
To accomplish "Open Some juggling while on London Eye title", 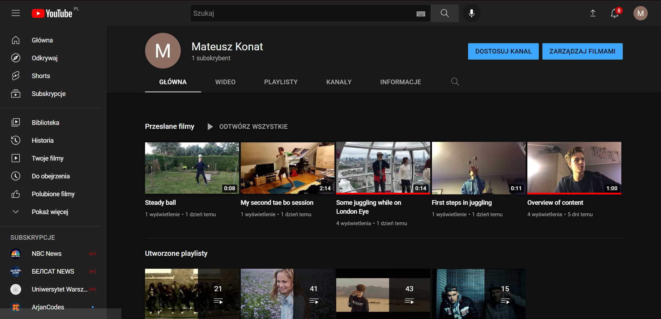I will [369, 207].
